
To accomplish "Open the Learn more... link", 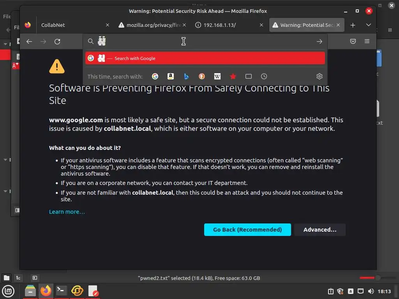I will coord(67,212).
